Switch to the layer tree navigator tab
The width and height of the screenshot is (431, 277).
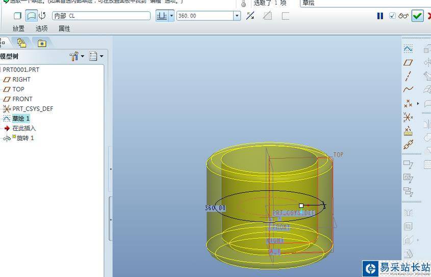22,43
